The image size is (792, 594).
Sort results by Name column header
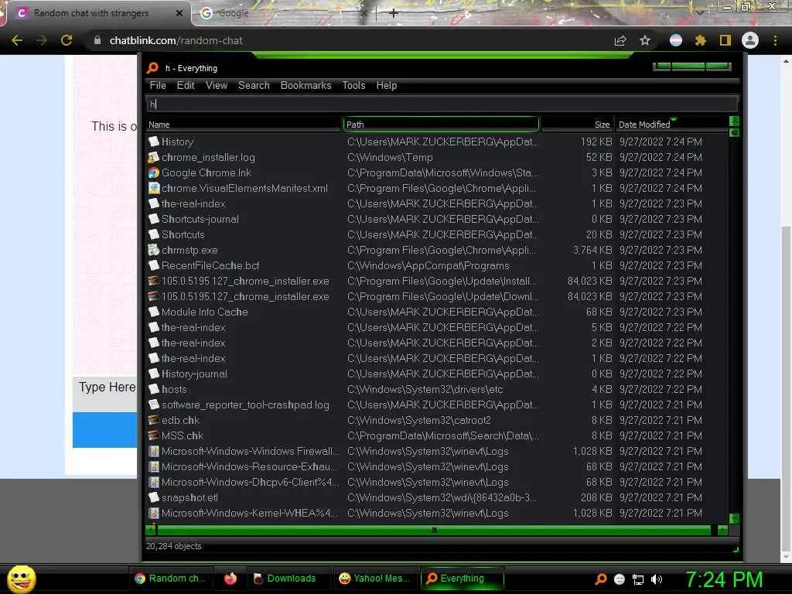click(244, 125)
